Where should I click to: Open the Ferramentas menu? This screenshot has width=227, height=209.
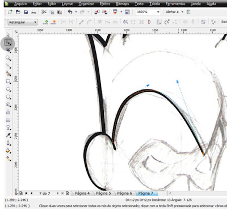(175, 4)
